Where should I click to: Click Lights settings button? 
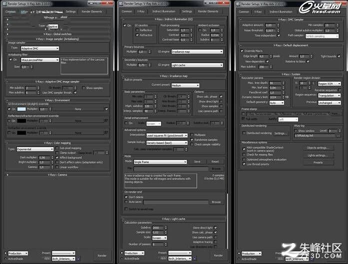pyautogui.click(x=318, y=155)
